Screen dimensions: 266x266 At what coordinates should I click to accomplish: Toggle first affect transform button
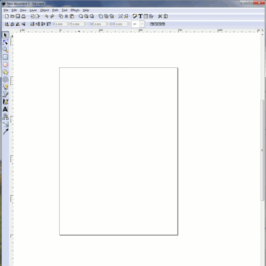tap(151, 24)
